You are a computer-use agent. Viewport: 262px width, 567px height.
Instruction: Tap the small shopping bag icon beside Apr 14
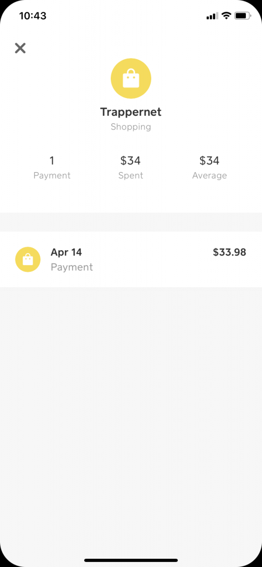(x=28, y=259)
